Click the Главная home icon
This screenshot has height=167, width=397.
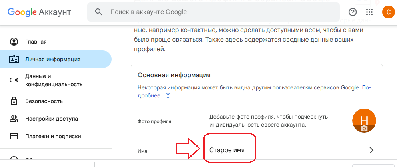point(14,42)
